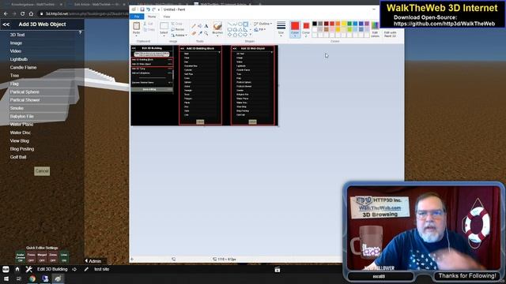Viewport: 506px width, 284px height.
Task: Click the Cancel button
Action: click(x=42, y=171)
